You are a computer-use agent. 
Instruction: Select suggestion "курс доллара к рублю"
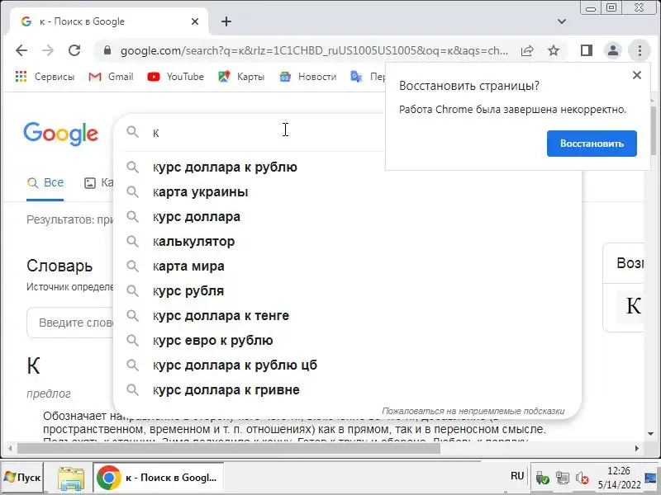point(225,167)
